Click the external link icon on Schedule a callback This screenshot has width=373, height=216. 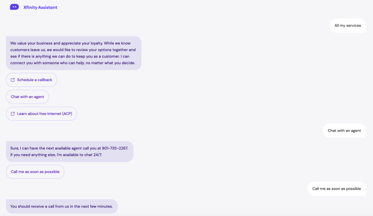[13, 80]
